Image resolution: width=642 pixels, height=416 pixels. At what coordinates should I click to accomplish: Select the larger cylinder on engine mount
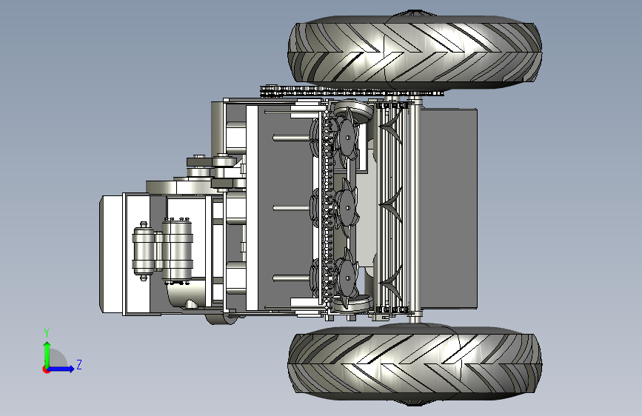[177, 250]
